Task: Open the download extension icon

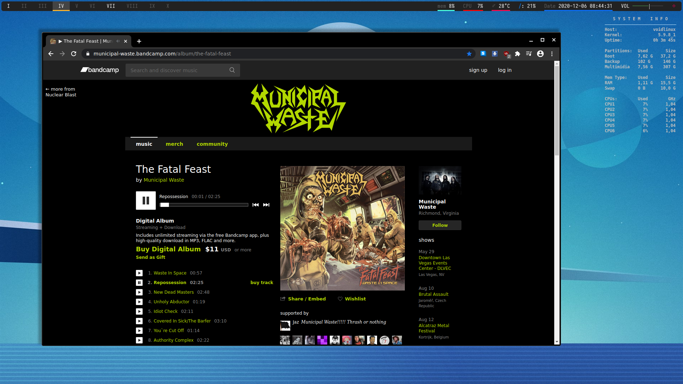Action: [494, 54]
